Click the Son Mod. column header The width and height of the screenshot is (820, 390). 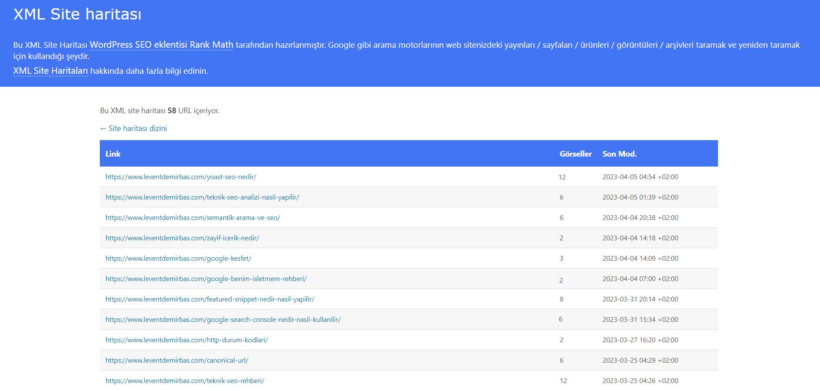click(x=620, y=154)
